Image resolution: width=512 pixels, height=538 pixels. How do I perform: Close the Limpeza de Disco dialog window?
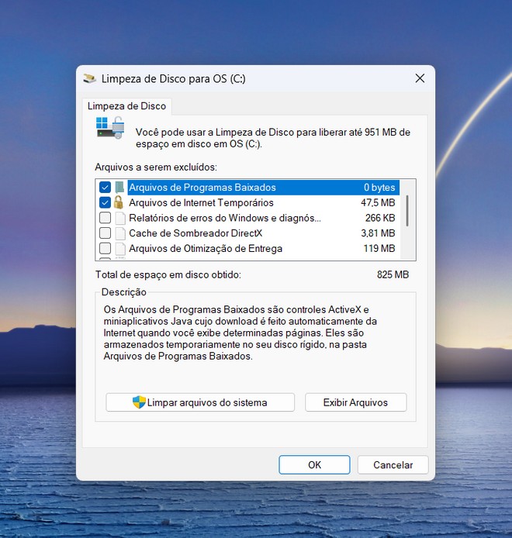click(420, 78)
